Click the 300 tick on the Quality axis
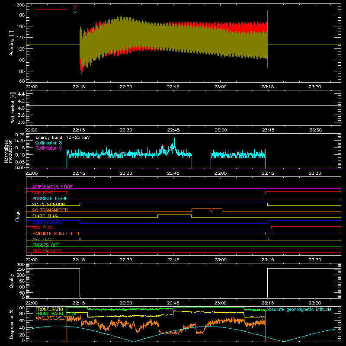The image size is (346, 346). pos(21,265)
